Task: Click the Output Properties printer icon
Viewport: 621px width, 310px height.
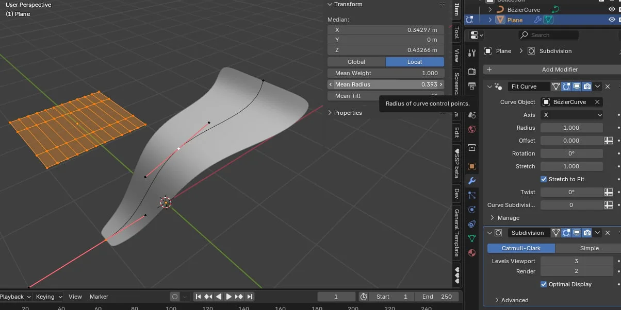Action: [471, 85]
